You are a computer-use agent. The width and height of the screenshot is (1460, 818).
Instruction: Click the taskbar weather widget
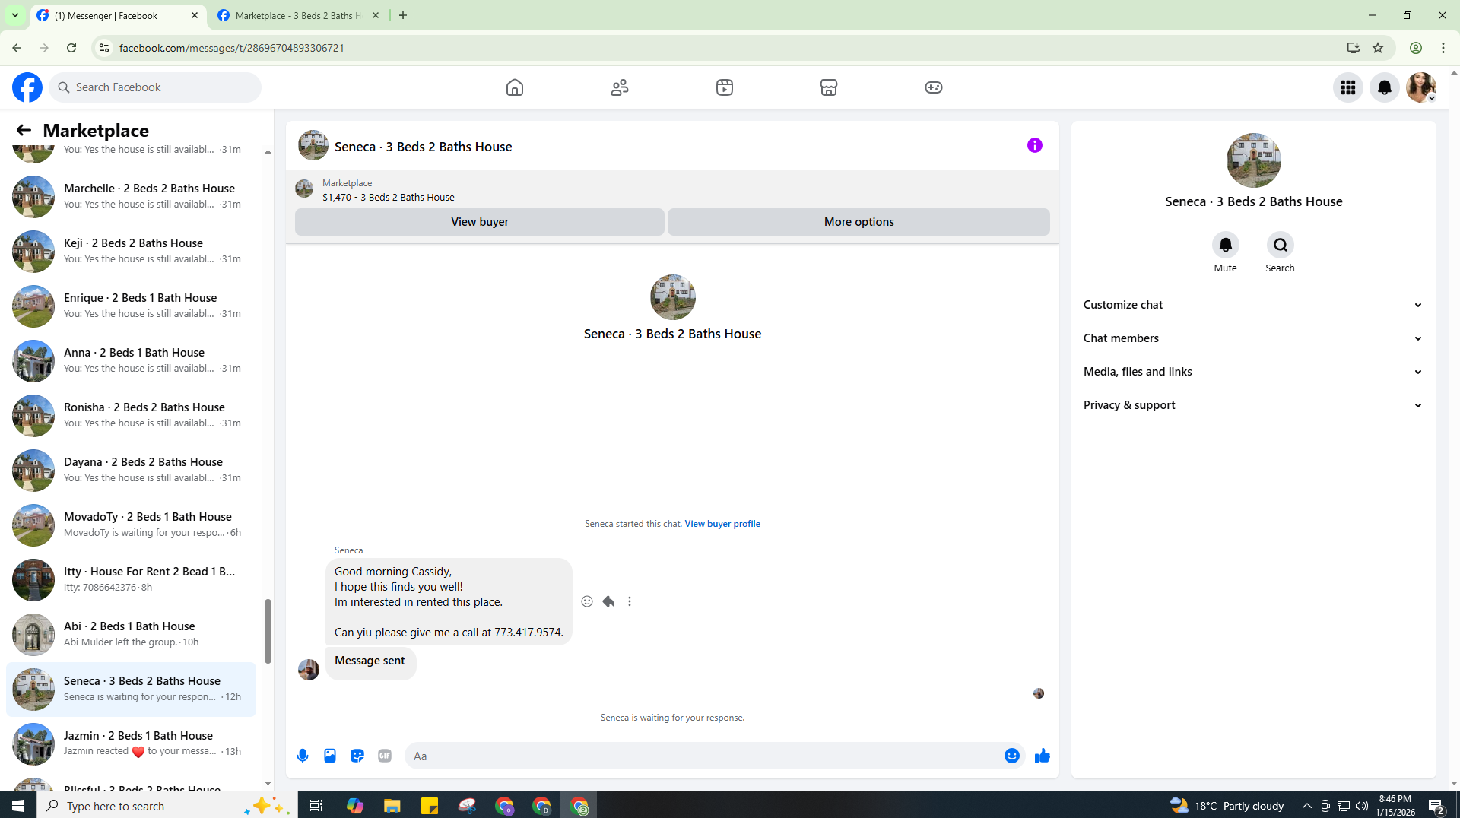coord(1227,806)
